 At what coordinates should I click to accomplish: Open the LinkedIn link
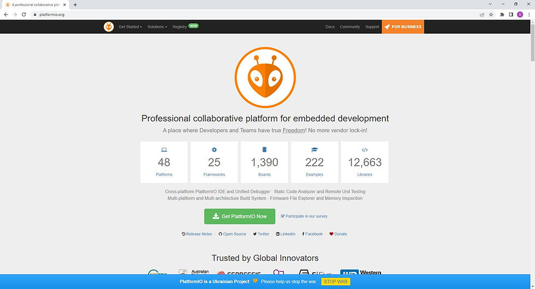pyautogui.click(x=286, y=234)
